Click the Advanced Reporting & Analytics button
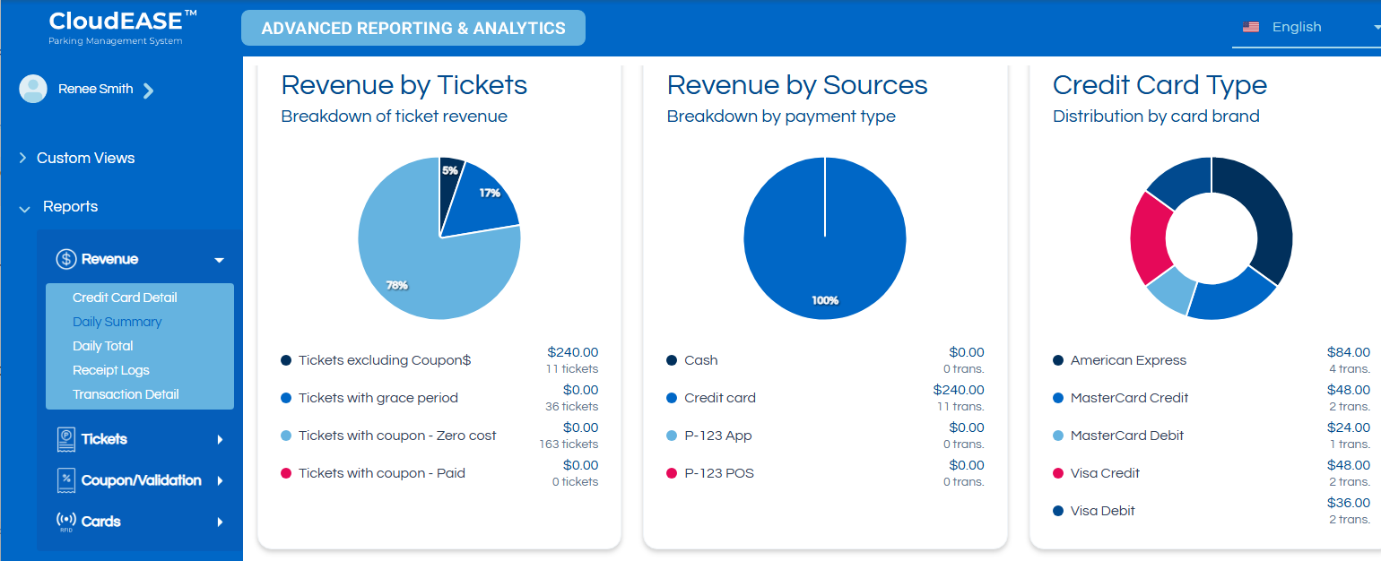 (413, 28)
